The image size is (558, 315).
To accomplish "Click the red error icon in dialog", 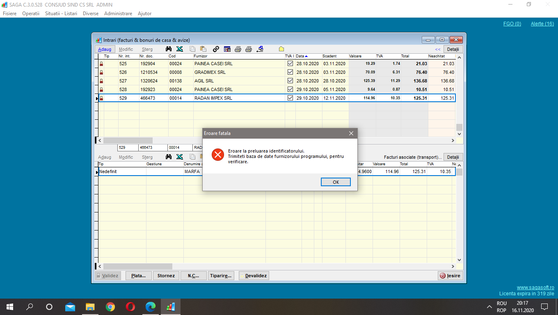I will (217, 154).
